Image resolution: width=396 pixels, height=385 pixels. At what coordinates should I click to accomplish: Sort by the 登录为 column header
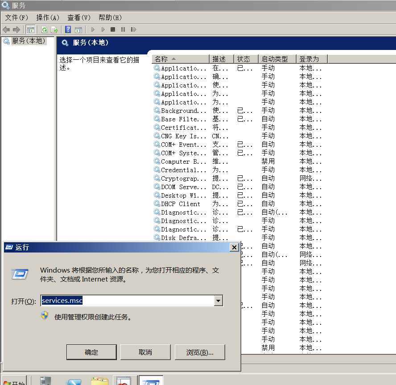point(312,59)
